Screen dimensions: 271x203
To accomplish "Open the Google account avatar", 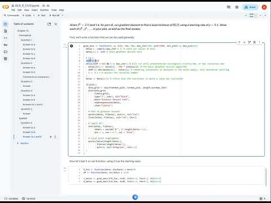I will pos(264,7).
